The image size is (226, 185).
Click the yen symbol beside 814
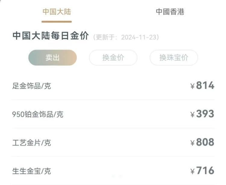pos(193,87)
